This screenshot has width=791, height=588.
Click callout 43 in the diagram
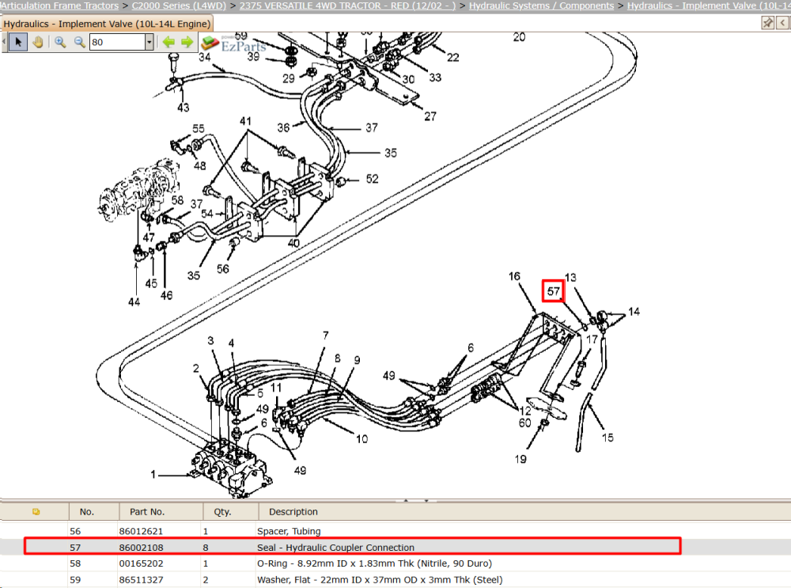(184, 108)
